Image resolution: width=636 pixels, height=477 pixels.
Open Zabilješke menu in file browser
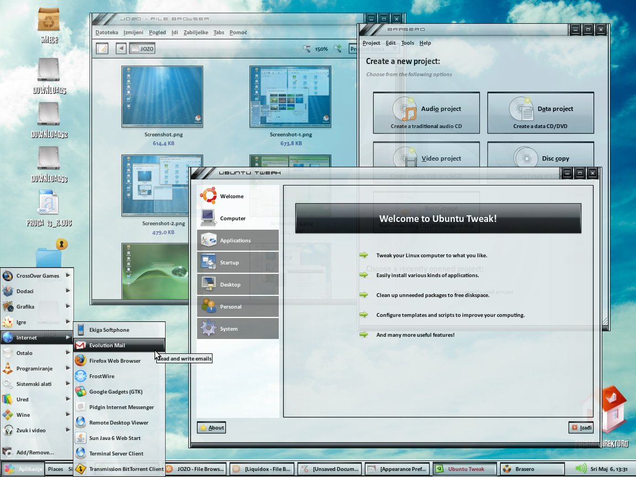click(x=195, y=32)
